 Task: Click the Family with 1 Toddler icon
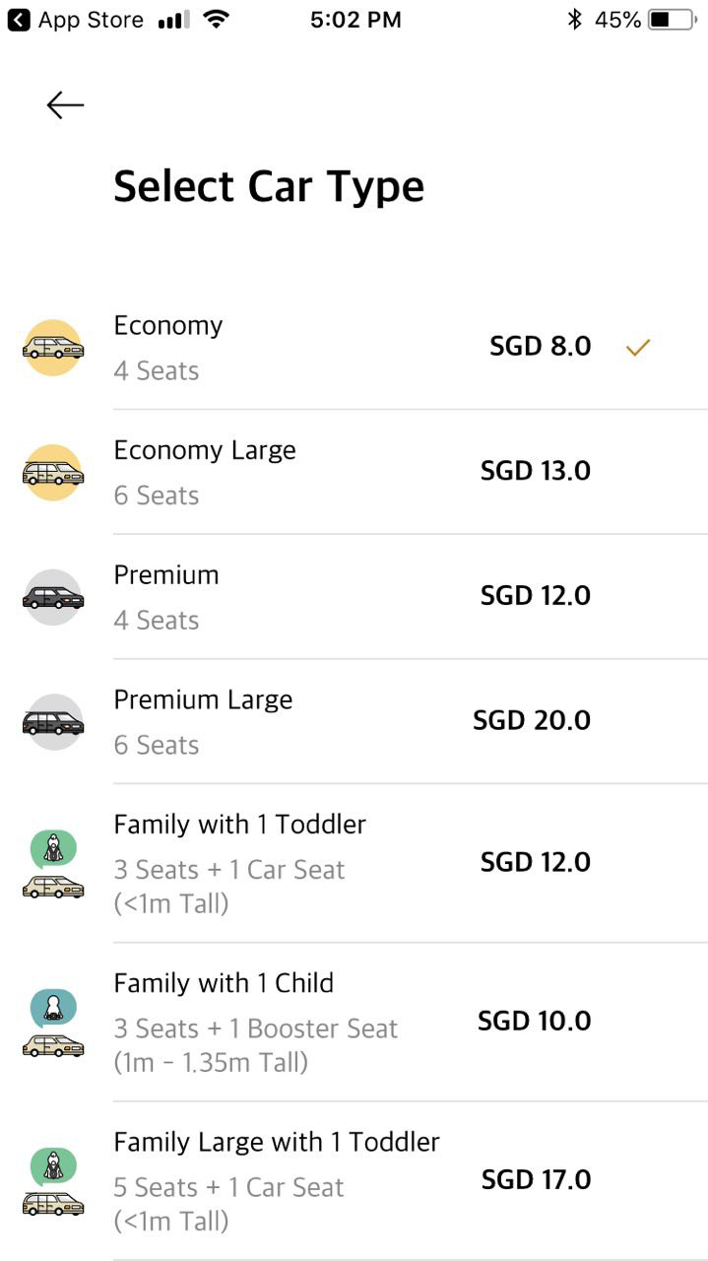pos(53,864)
